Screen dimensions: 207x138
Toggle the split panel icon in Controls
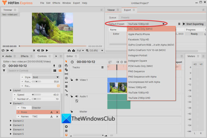(60, 66)
